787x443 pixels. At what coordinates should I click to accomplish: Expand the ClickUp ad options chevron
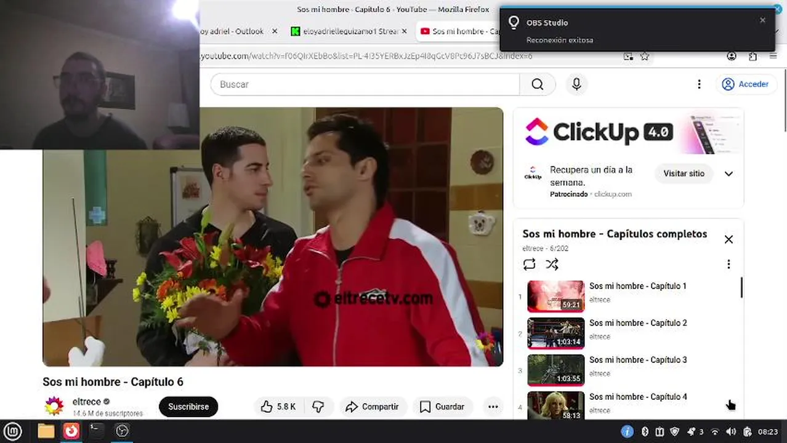[728, 174]
